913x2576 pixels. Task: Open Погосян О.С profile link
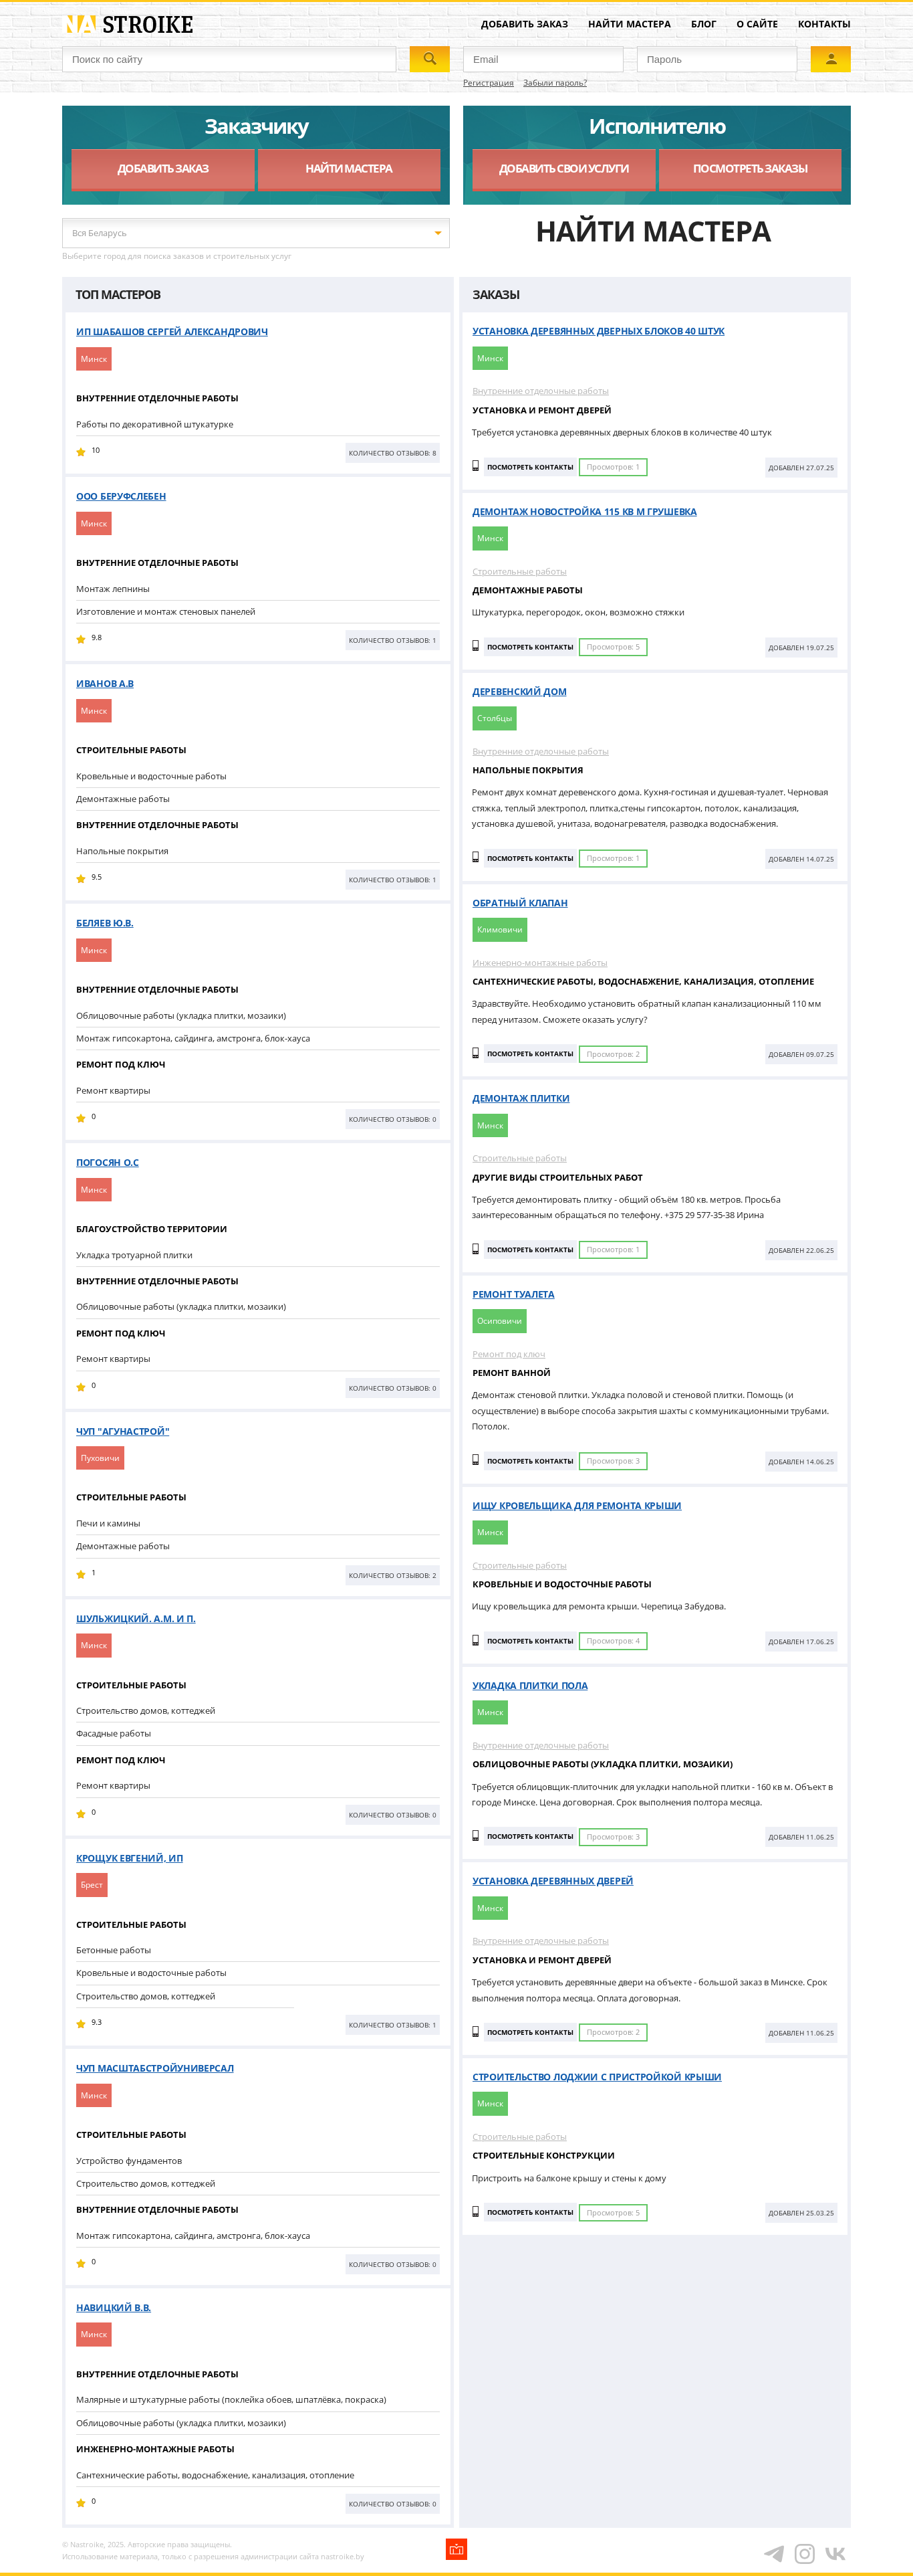point(108,1162)
